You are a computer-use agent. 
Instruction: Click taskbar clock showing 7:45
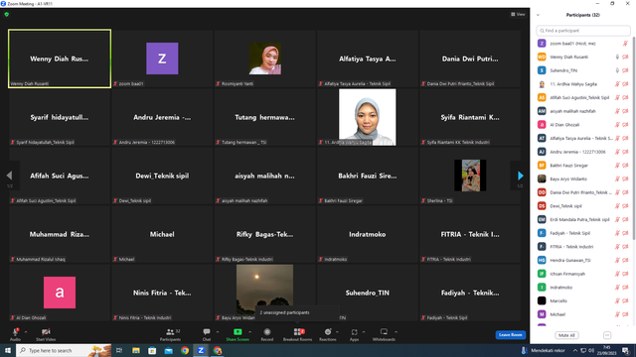(607, 350)
